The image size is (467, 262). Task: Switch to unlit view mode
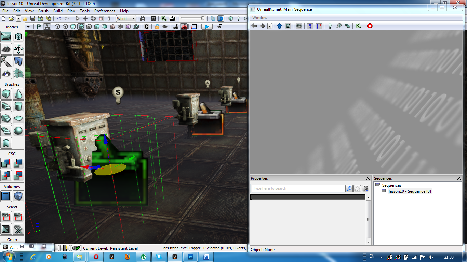[73, 27]
